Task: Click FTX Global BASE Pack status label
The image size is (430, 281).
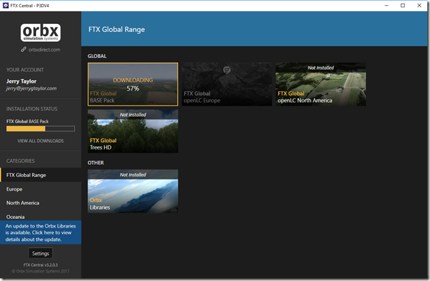Action: coord(27,121)
